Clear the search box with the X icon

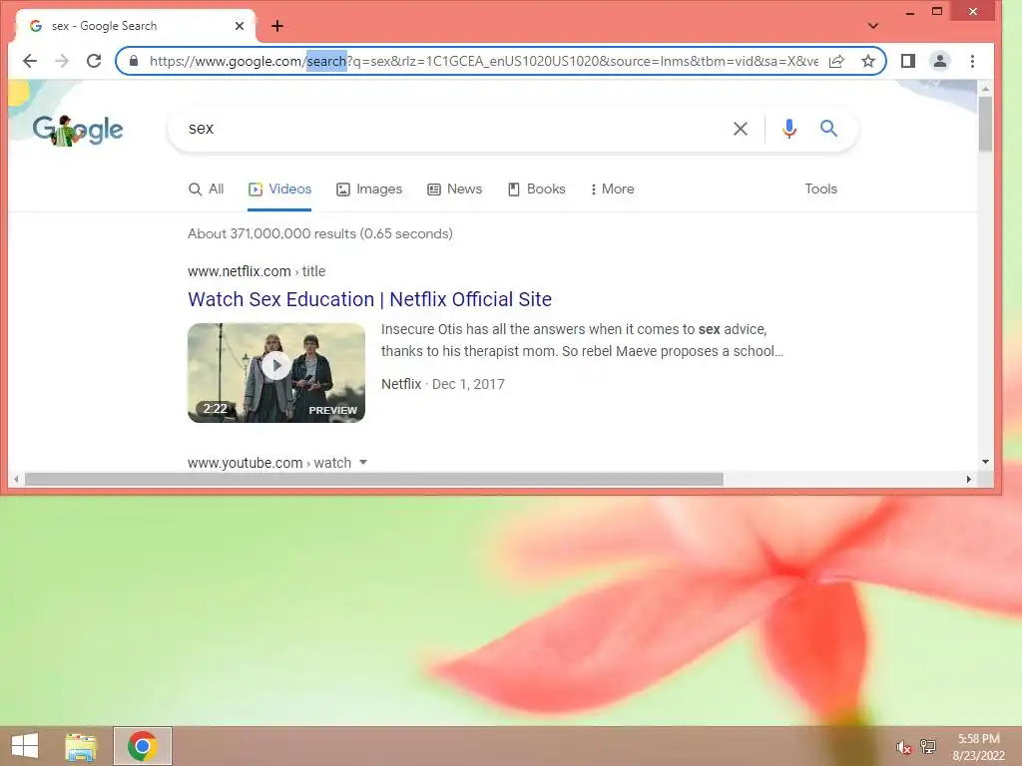pos(741,129)
